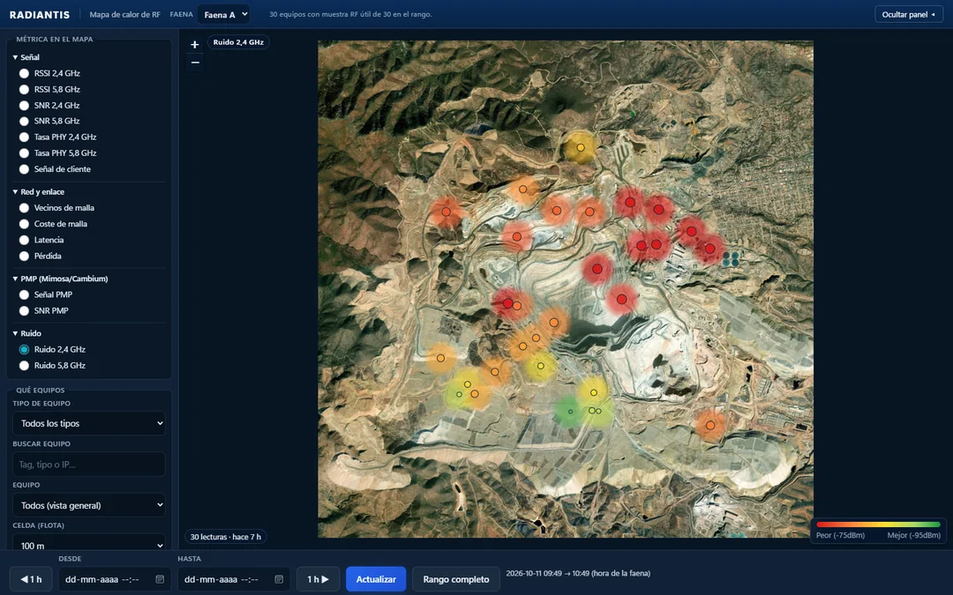This screenshot has height=595, width=953.
Task: Open the Faena A dropdown
Action: click(223, 15)
